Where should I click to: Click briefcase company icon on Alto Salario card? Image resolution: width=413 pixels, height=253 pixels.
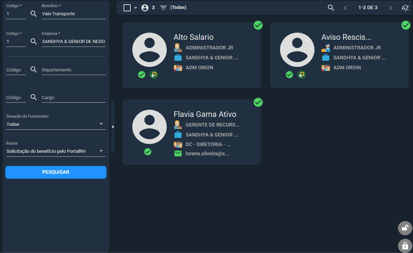[178, 58]
